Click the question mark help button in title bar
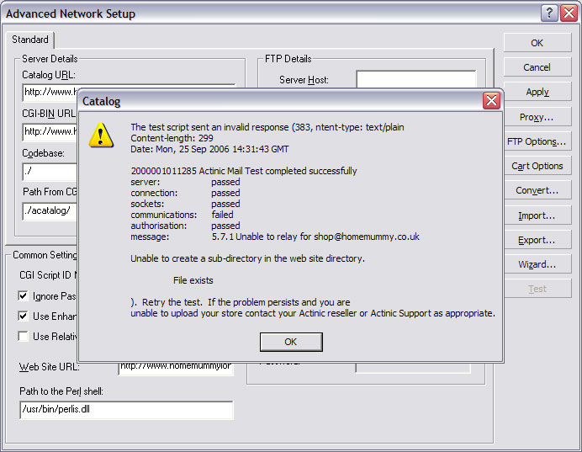 (x=548, y=13)
